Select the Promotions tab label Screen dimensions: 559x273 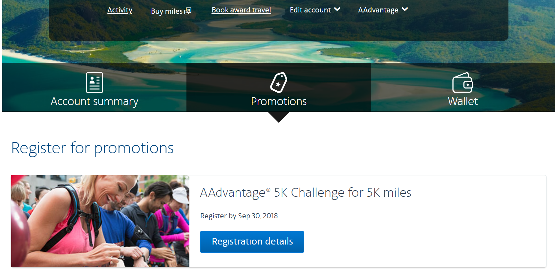279,101
